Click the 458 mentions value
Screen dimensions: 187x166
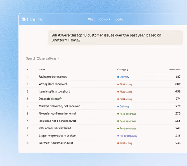(178, 91)
